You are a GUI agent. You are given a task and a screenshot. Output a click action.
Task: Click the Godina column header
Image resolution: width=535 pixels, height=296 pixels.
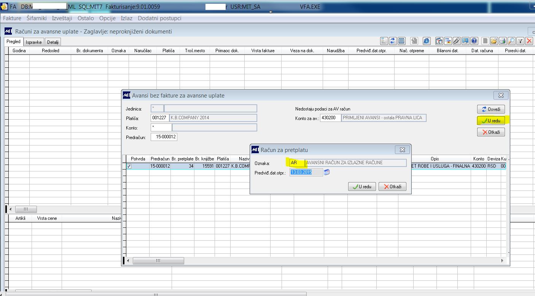coord(19,50)
